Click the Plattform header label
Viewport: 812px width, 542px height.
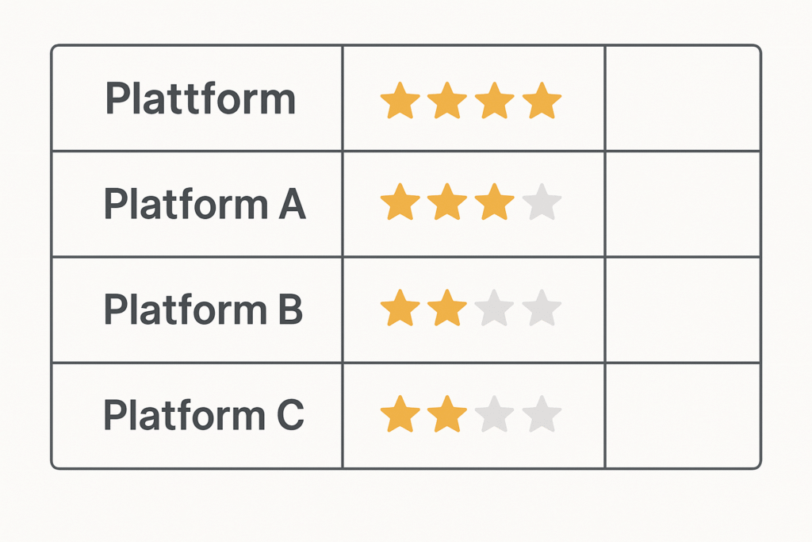click(x=200, y=101)
